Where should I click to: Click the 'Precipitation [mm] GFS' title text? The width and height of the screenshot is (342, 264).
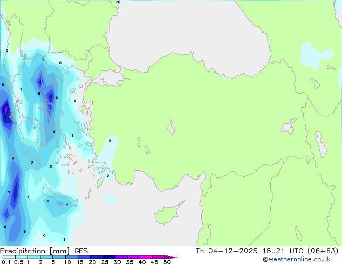(x=44, y=251)
